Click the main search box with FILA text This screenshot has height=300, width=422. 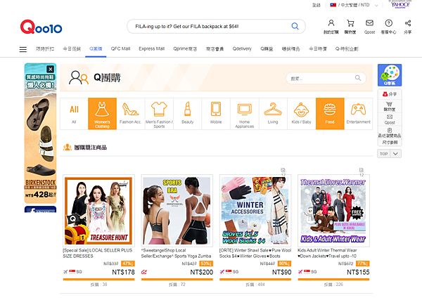[x=216, y=26]
